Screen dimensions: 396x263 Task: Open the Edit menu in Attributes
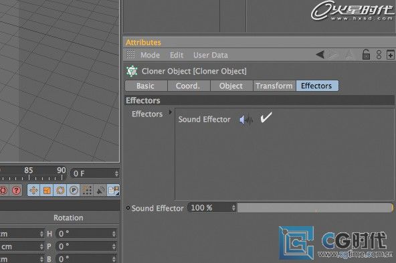point(177,55)
